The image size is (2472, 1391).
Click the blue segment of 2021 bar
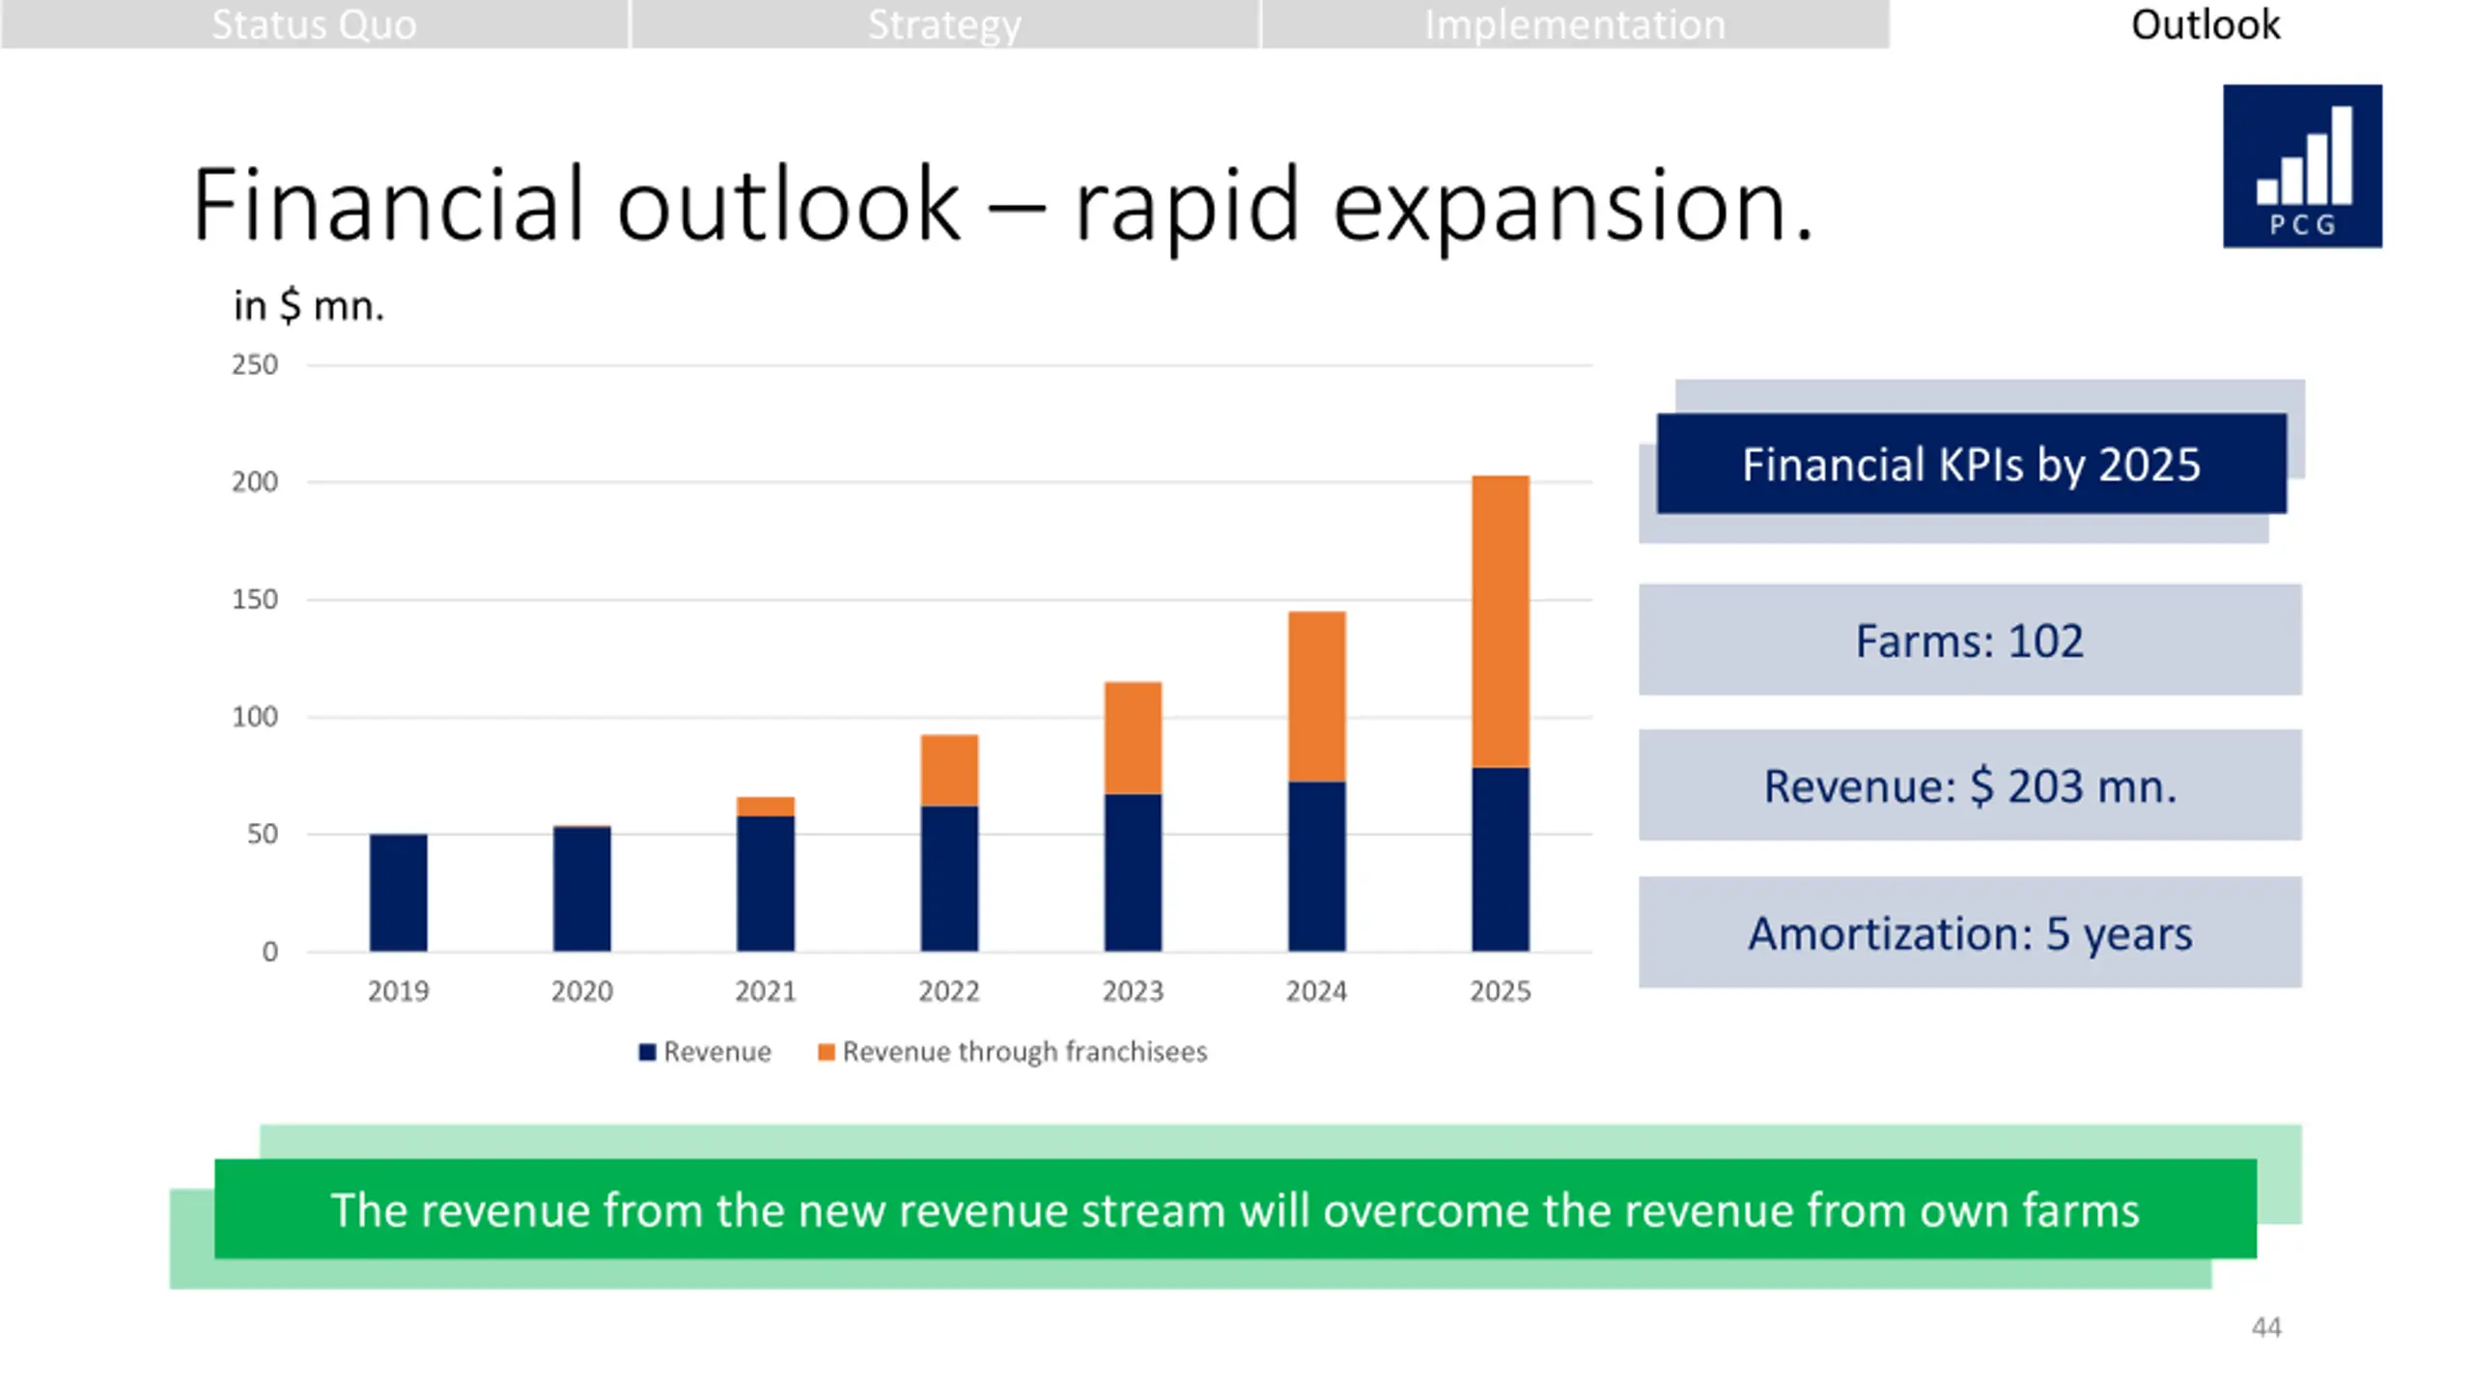[766, 884]
